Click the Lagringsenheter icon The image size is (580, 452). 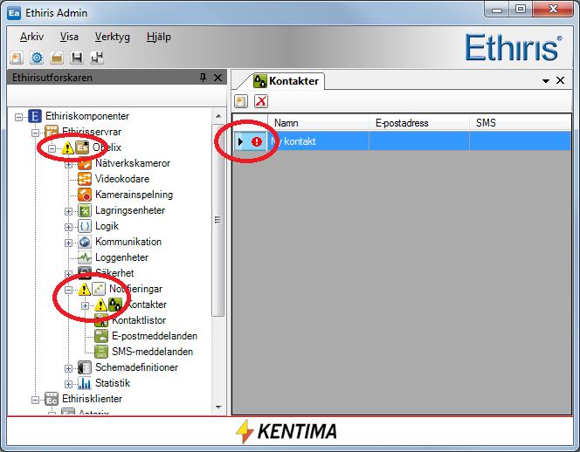point(85,210)
